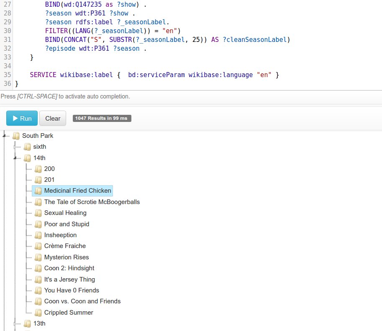The width and height of the screenshot is (382, 331).
Task: Select the 14th season label
Action: [x=39, y=158]
